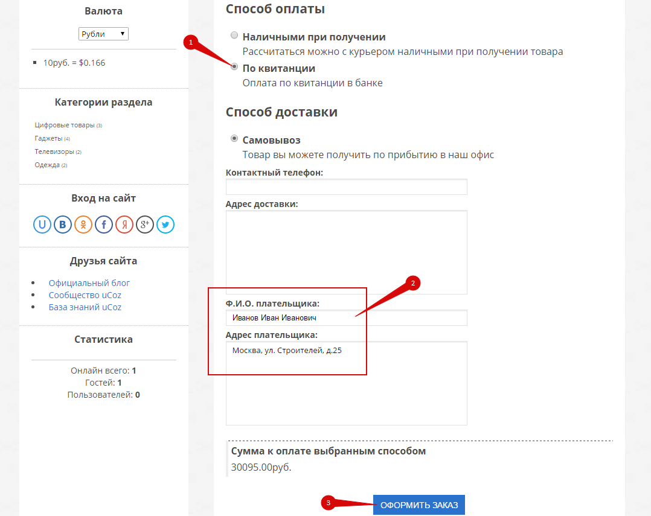
Task: Log in with Twitter icon
Action: pos(165,225)
